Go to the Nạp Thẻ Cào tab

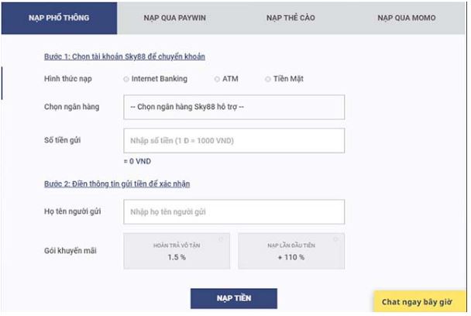(292, 17)
